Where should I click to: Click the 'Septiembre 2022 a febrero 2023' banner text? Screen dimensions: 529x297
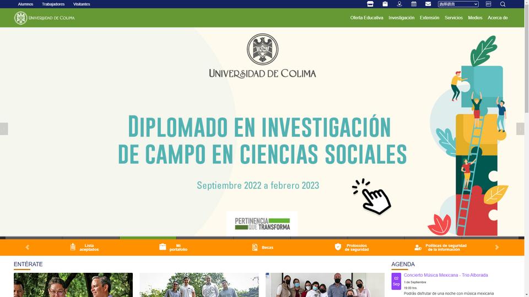258,185
